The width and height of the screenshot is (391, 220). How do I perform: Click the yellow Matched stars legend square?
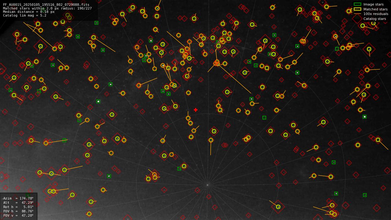[x=357, y=9]
